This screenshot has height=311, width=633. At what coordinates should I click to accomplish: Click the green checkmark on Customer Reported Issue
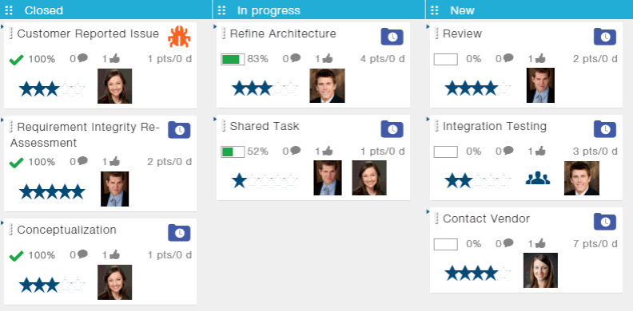[x=16, y=60]
